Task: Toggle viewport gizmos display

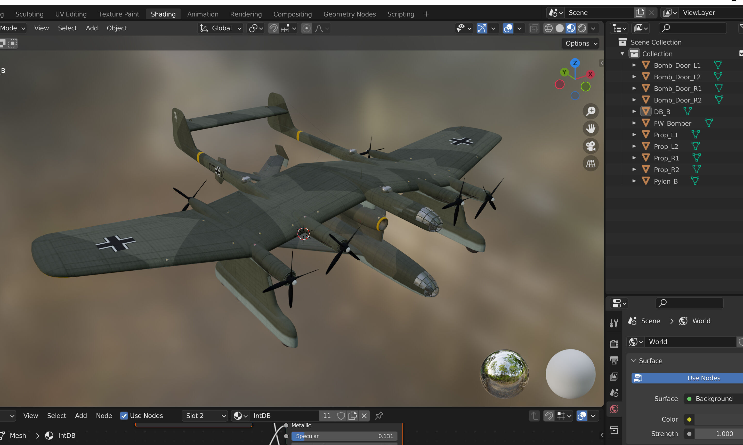Action: pos(482,28)
